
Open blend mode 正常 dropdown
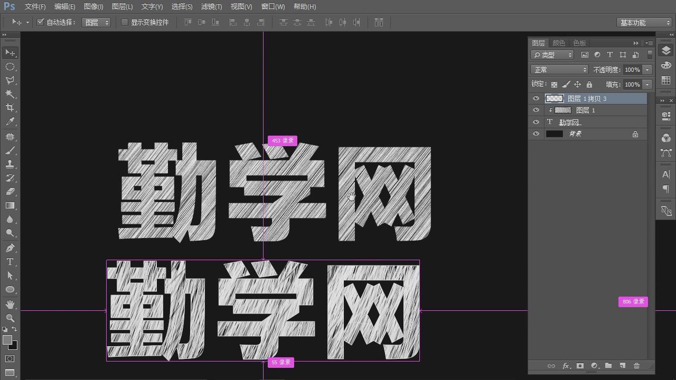[559, 70]
